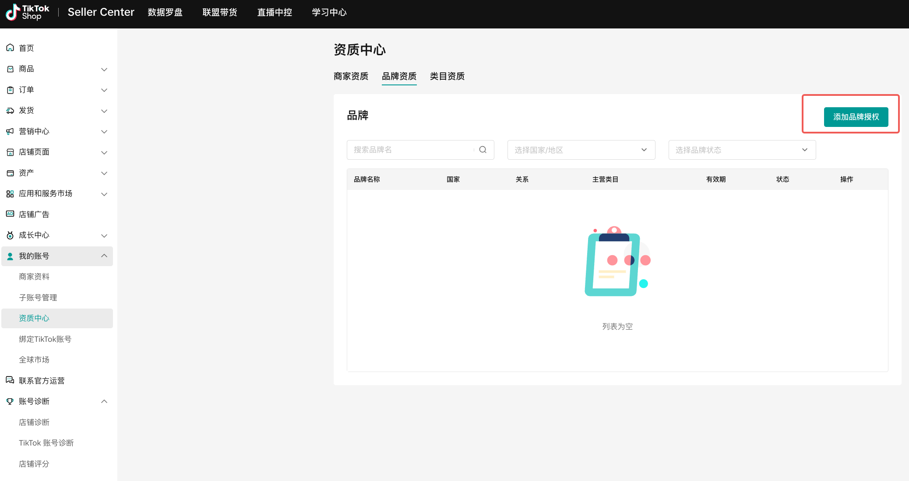The image size is (909, 481).
Task: Open 子账号管理 in the sidebar
Action: click(38, 298)
